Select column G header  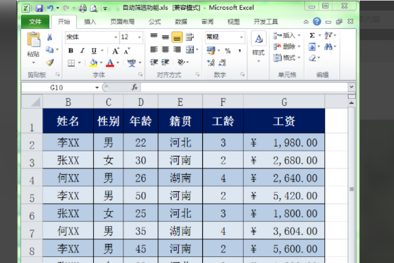tap(284, 102)
